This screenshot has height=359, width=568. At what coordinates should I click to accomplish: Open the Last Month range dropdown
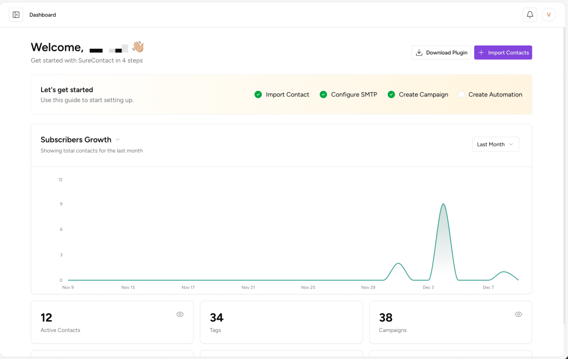tap(495, 144)
